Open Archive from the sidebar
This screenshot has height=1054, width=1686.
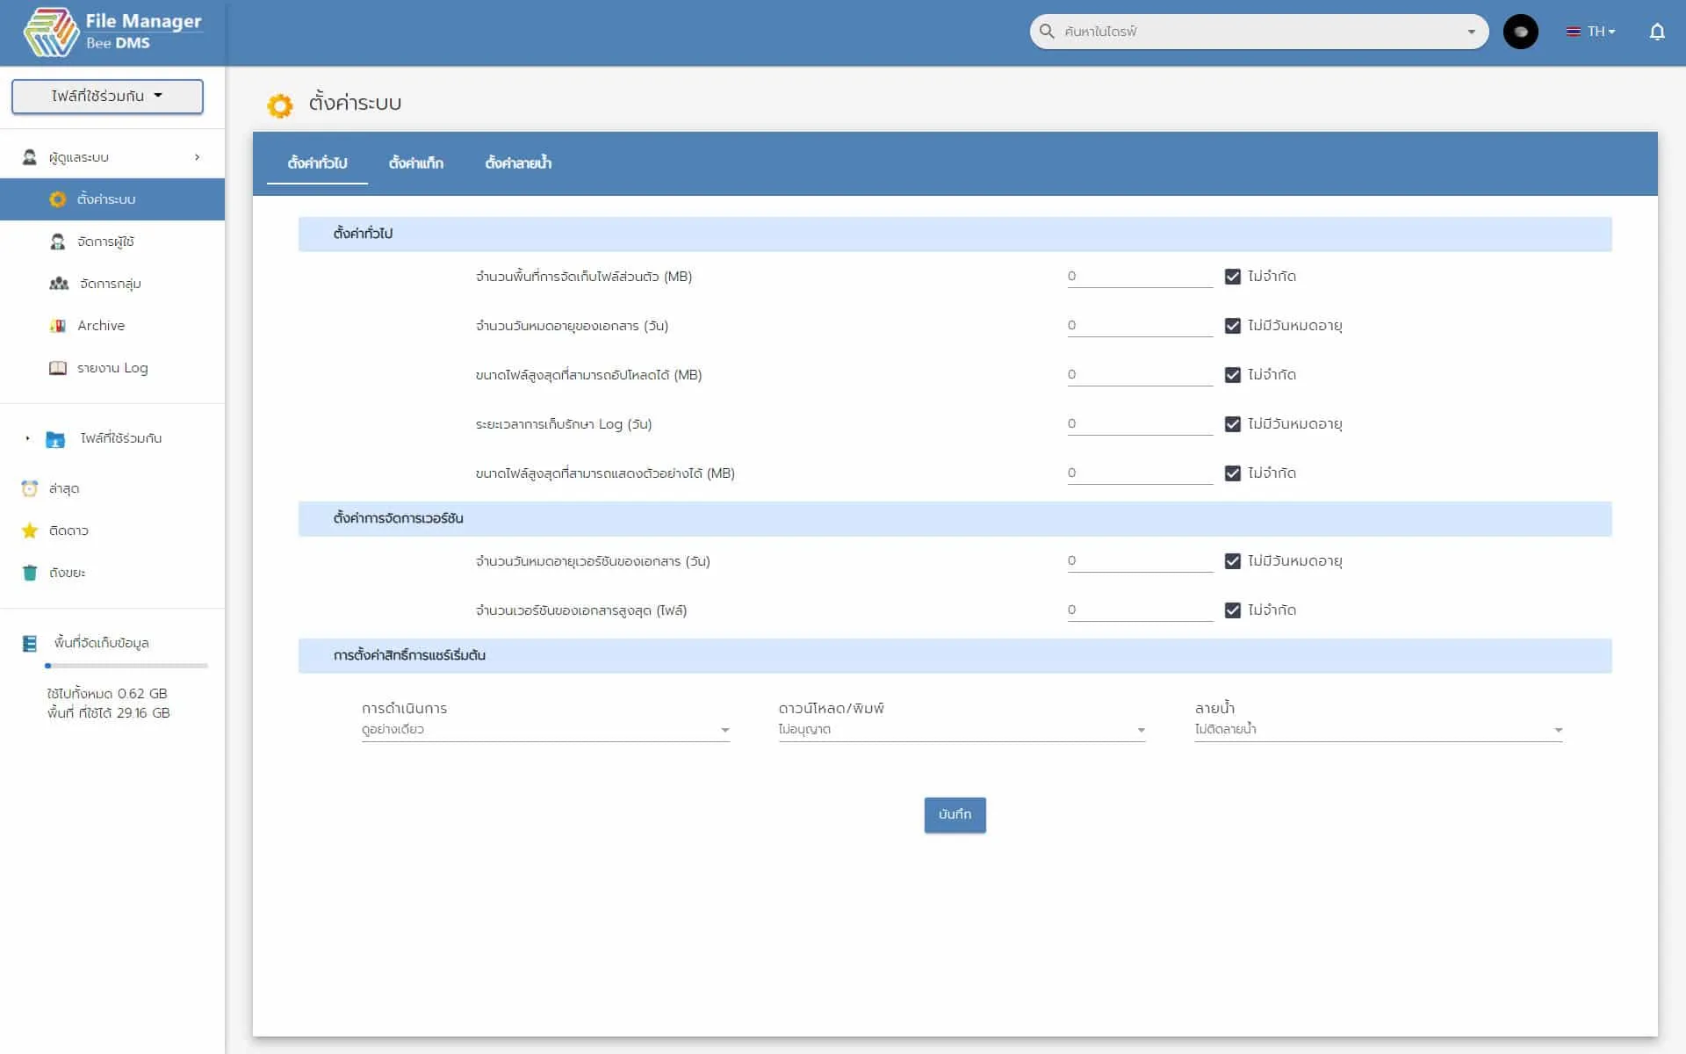pos(100,326)
